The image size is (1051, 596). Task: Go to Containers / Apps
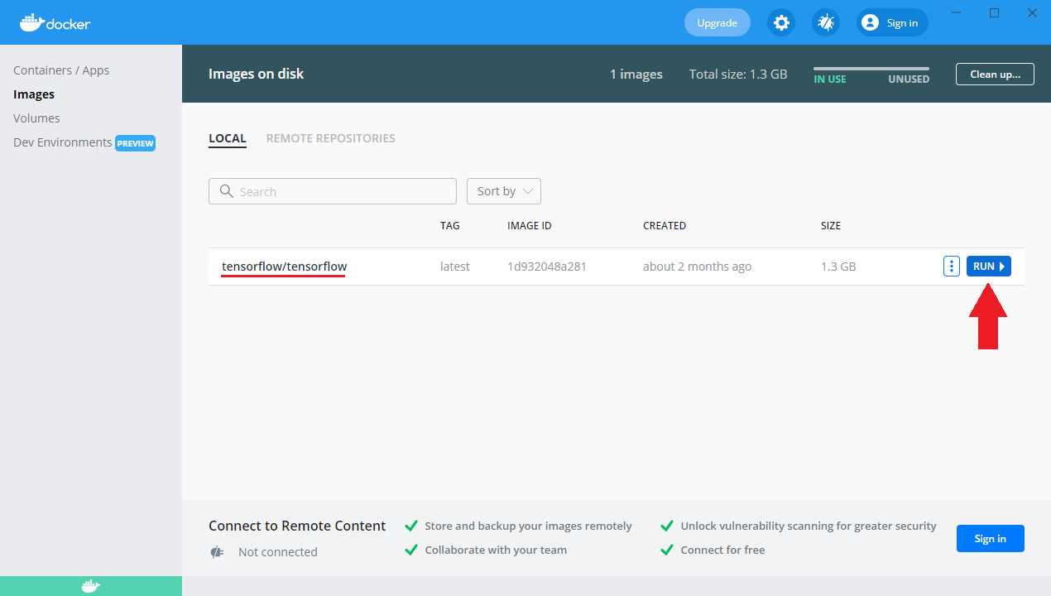61,70
